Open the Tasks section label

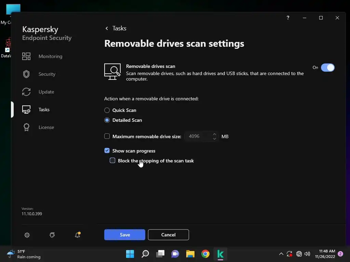pos(44,110)
